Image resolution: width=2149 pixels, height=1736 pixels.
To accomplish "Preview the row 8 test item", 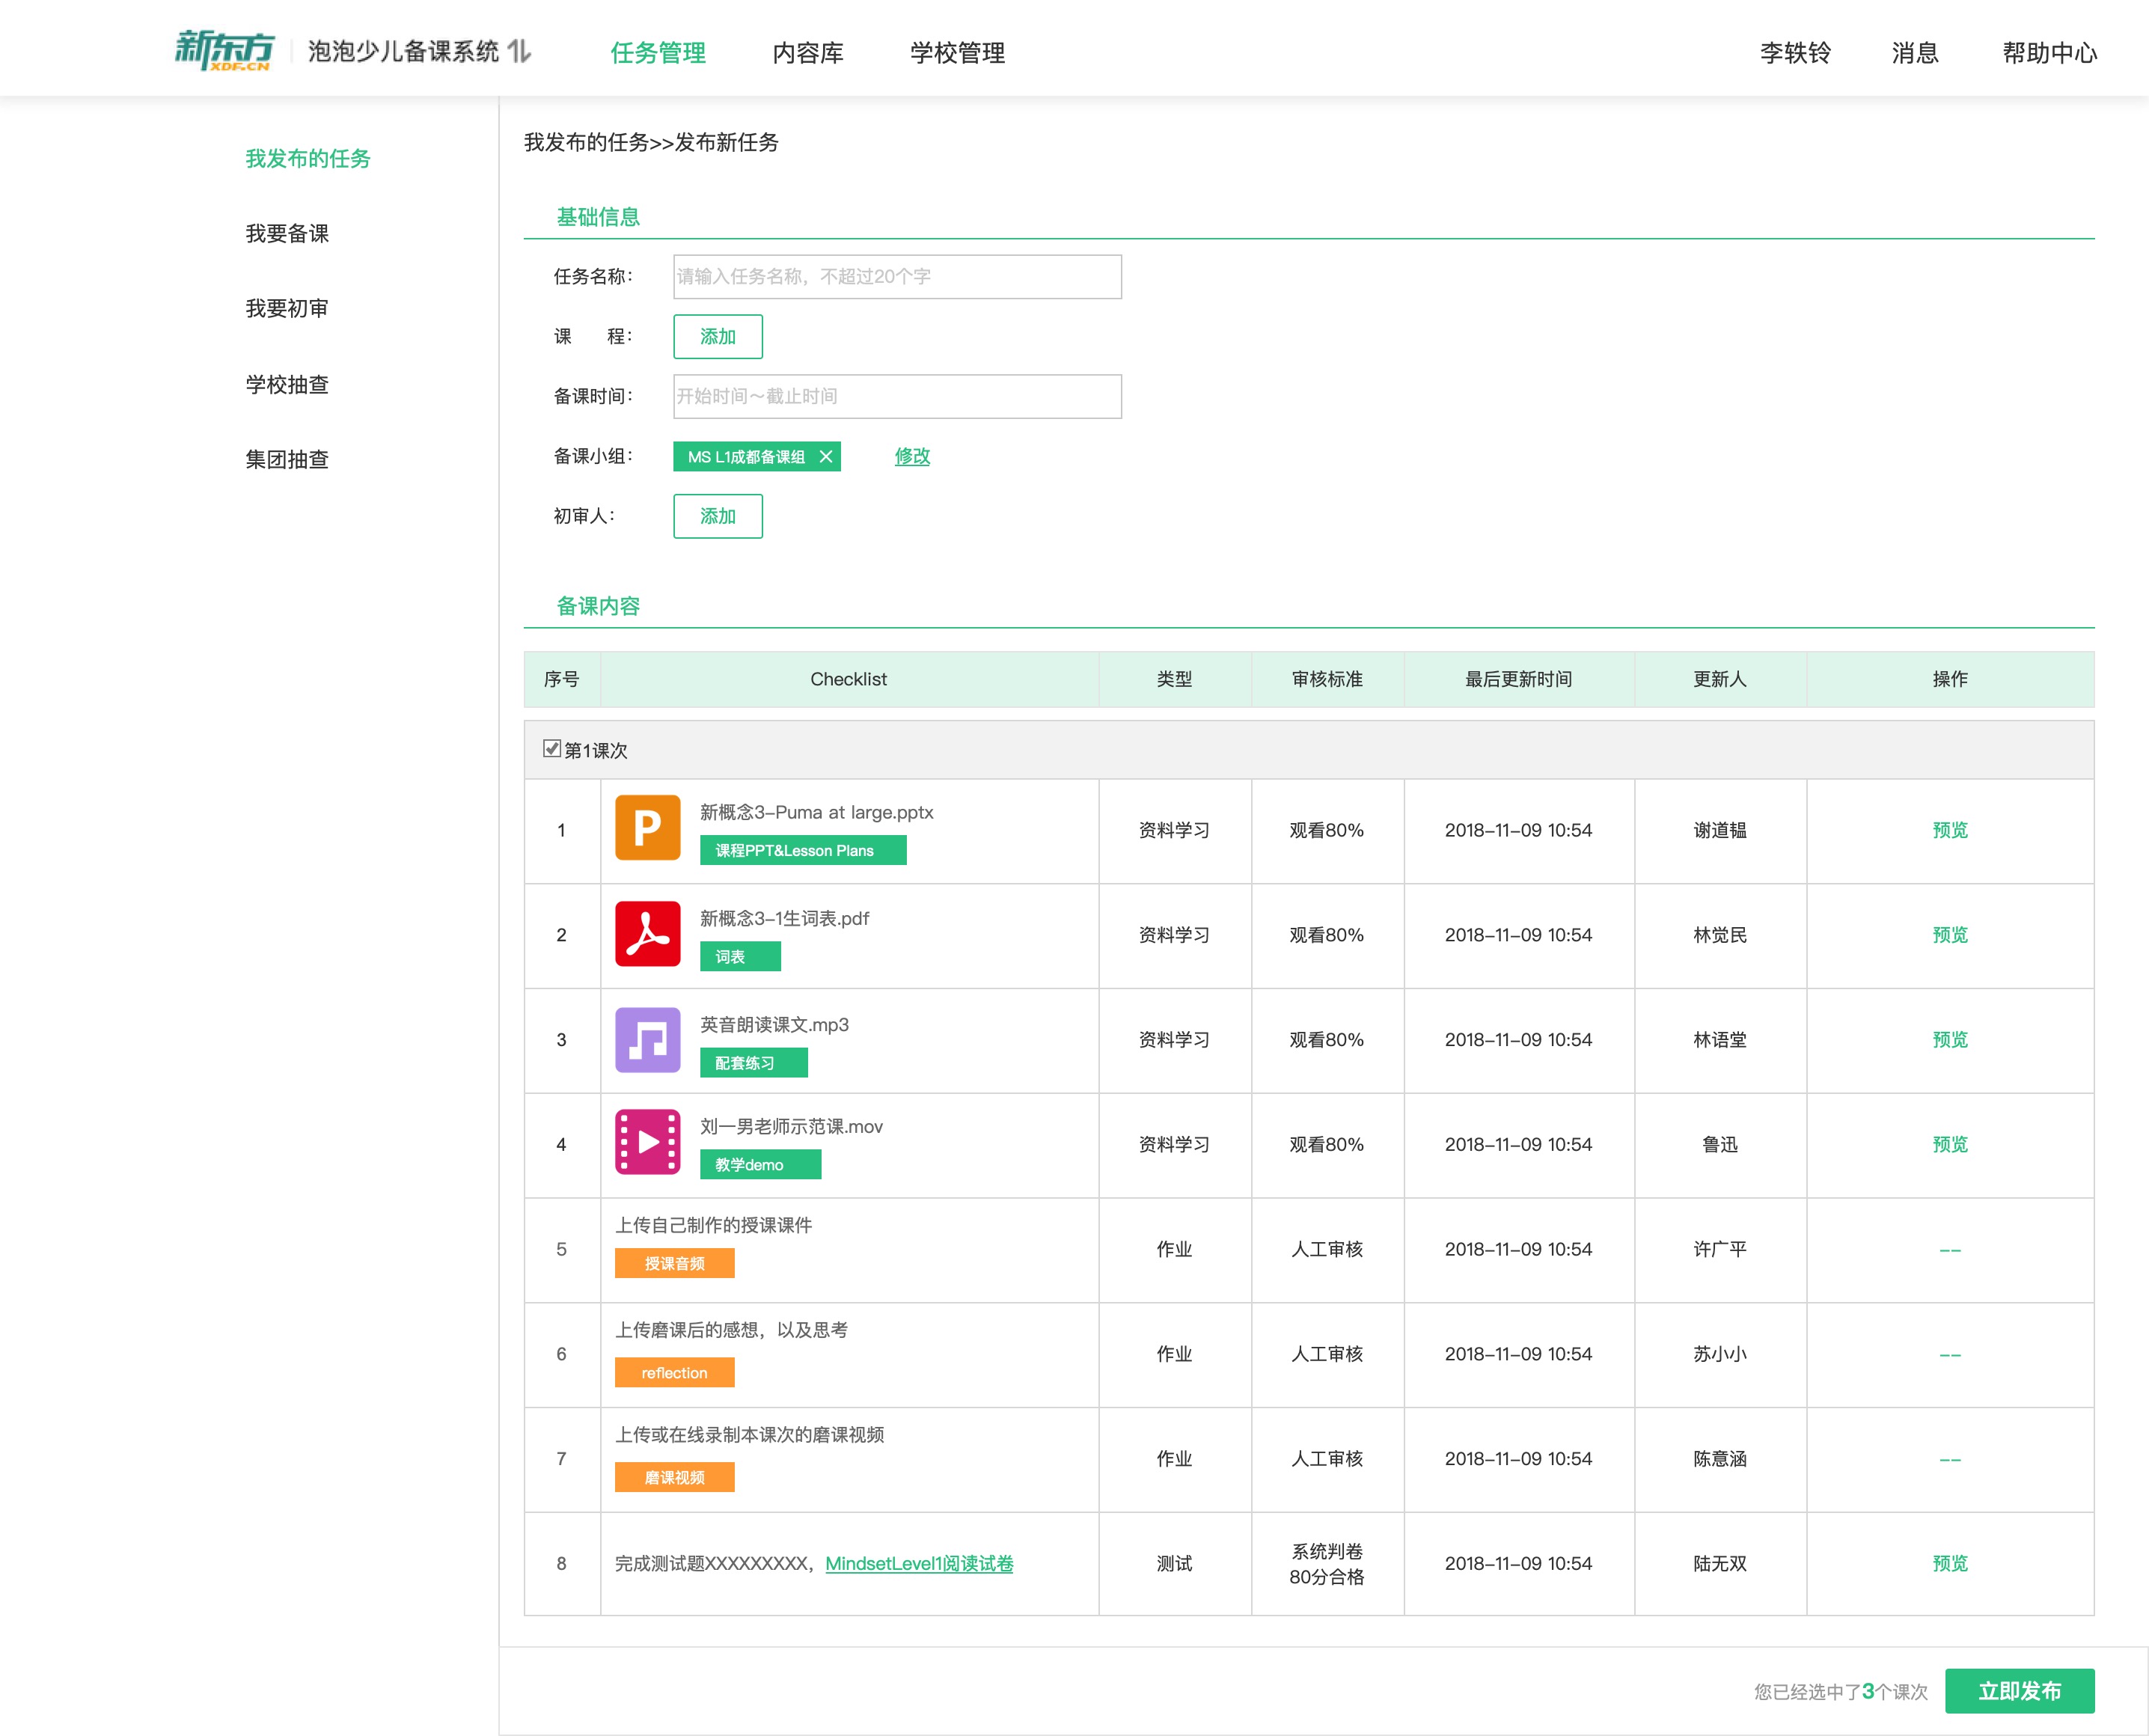I will (1950, 1563).
